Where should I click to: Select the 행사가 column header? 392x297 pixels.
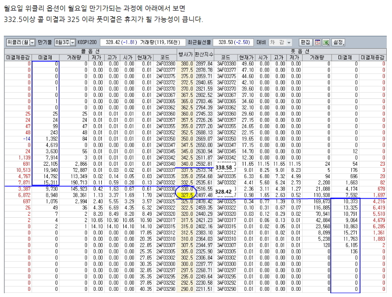(185, 53)
